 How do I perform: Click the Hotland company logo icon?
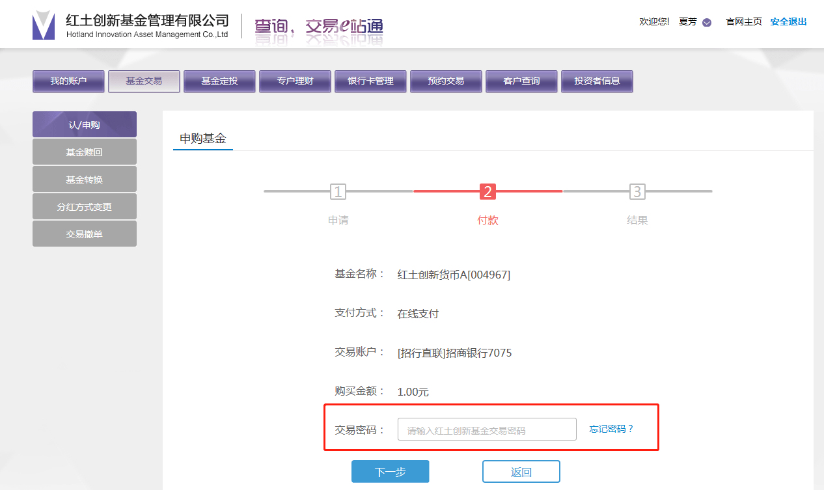(x=44, y=25)
